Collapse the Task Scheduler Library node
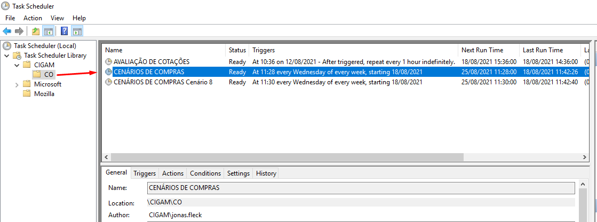 point(6,55)
